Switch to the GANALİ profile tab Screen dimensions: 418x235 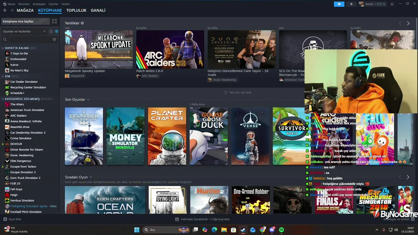point(98,10)
